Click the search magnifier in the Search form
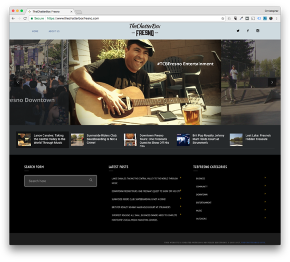290x262 pixels. 91,180
